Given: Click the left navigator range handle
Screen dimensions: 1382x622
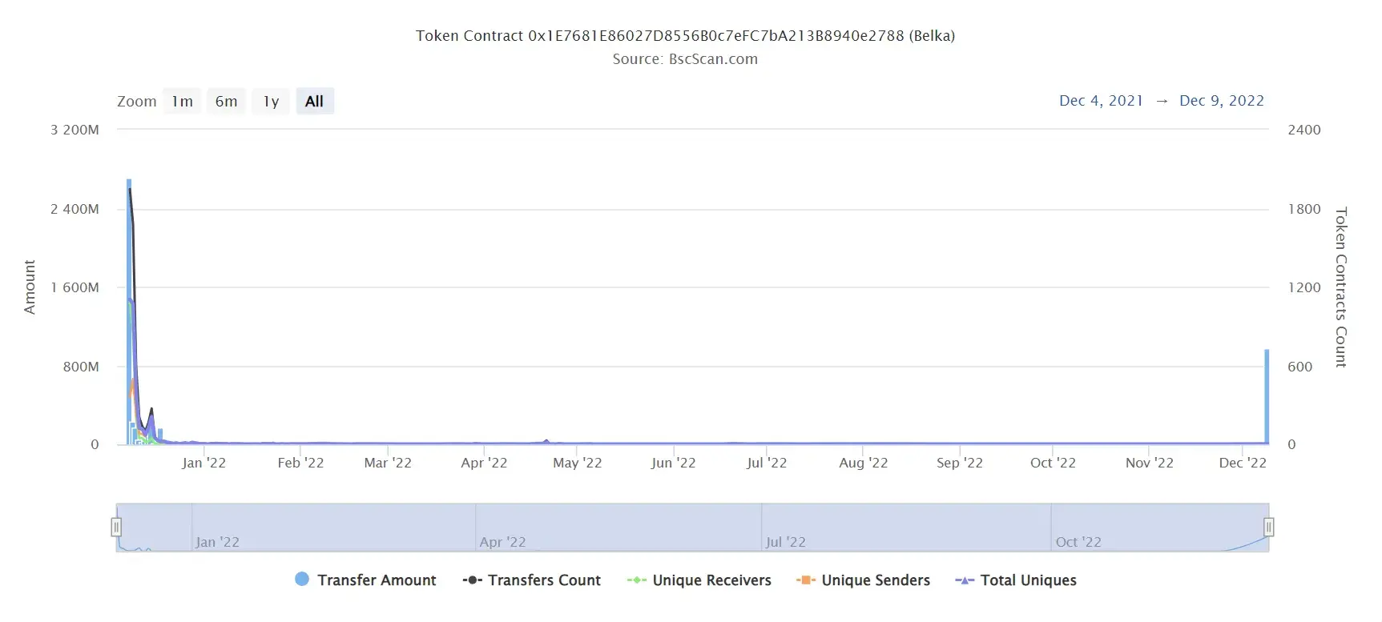Looking at the screenshot, I should (116, 527).
